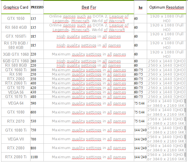This screenshot has height=162, width=188.
Task: Click the GTX 1080 Ti cell
Action: 16,130
